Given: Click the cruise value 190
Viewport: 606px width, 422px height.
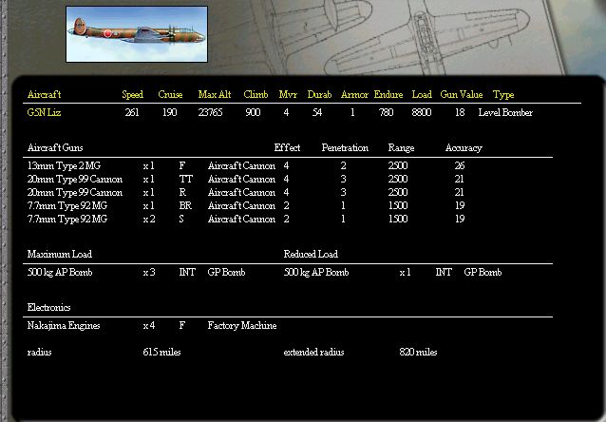Looking at the screenshot, I should click(x=169, y=112).
